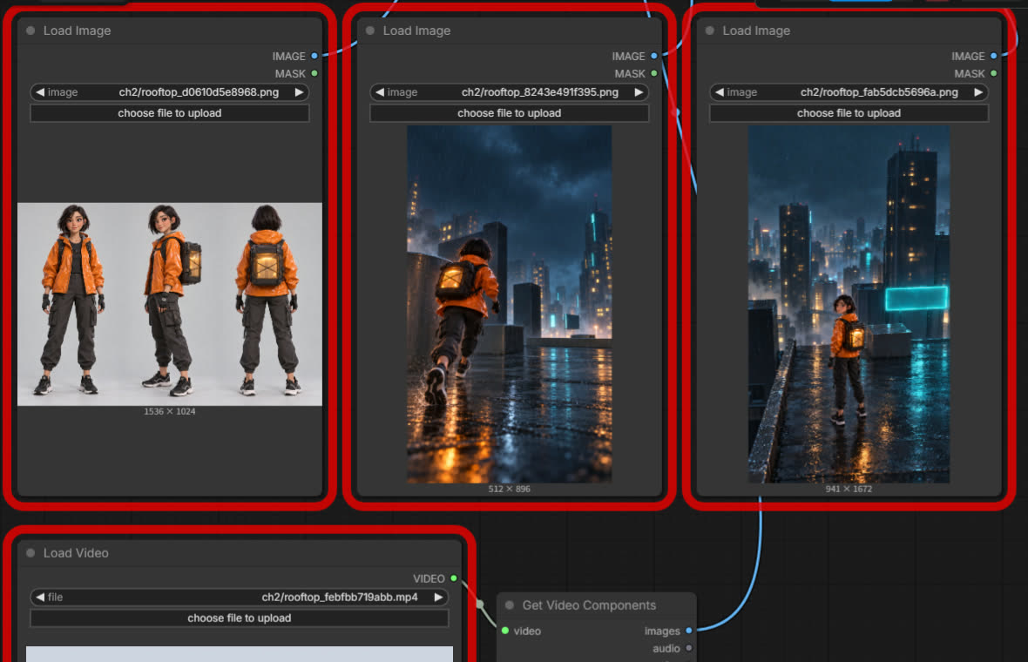Click next image arrow for rooftop_8243e491f395.png

(639, 92)
